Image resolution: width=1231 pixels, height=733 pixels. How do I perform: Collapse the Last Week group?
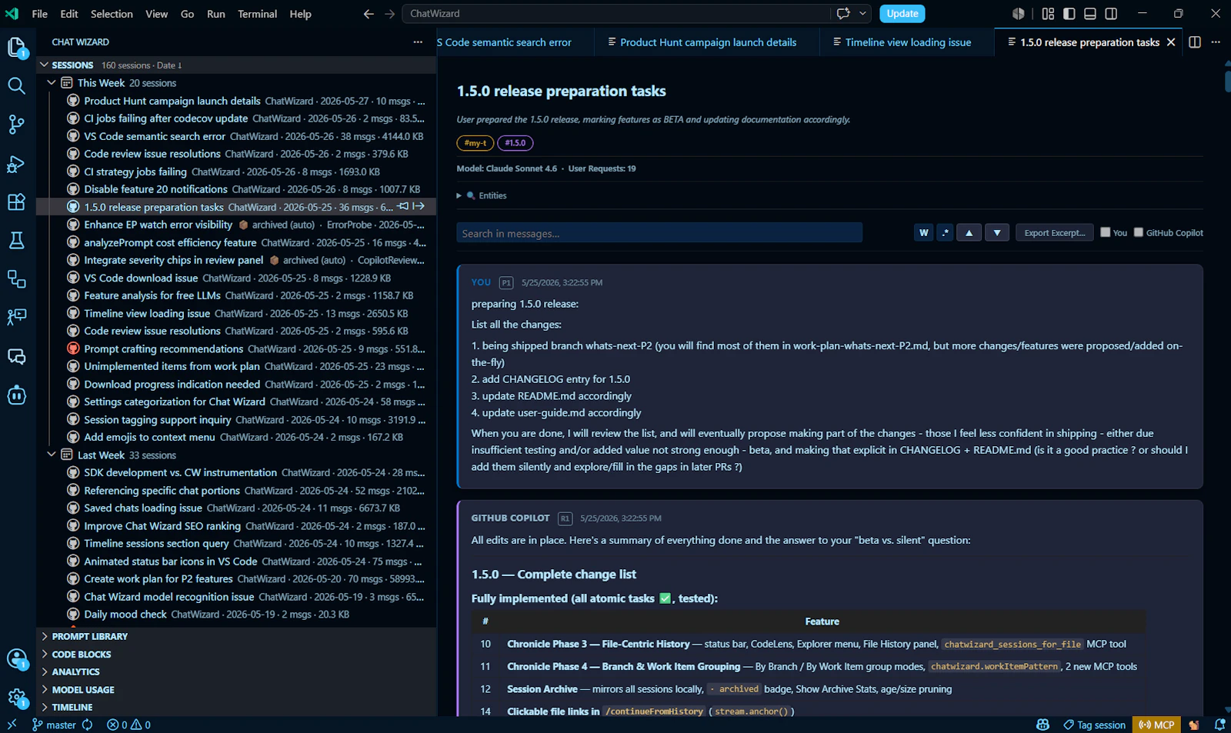point(52,455)
